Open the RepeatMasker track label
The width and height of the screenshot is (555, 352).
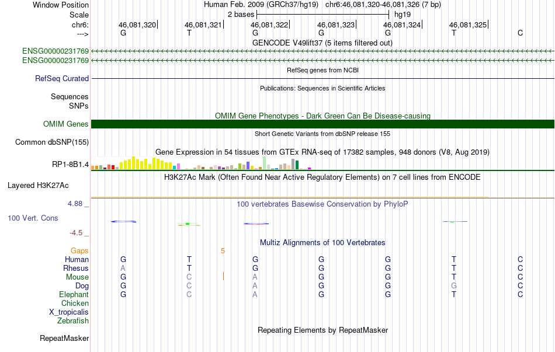click(x=64, y=338)
